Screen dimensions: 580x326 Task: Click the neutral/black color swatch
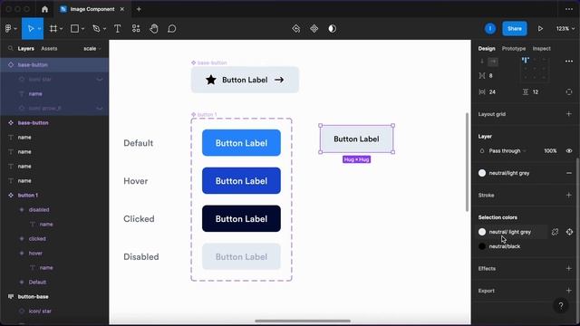(x=482, y=246)
